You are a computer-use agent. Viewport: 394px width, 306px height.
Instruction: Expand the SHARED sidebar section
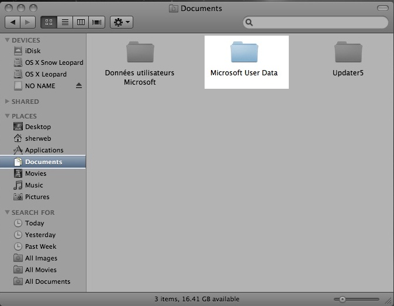7,102
